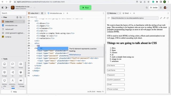The width and height of the screenshot is (171, 96).
Task: Expand the repl name dropdown arrow
Action: 31,8
